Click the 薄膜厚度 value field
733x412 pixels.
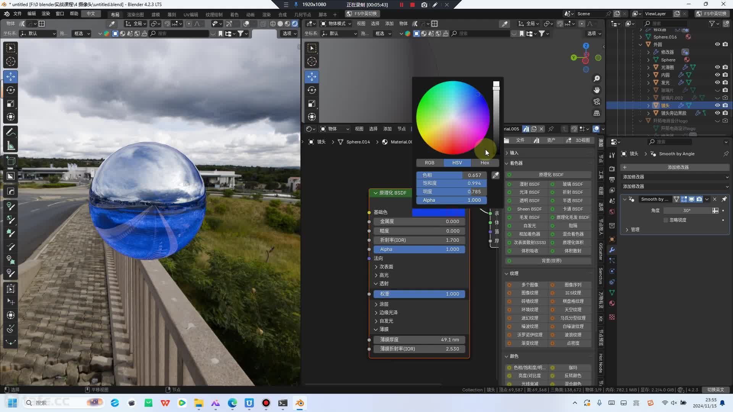[x=419, y=340]
